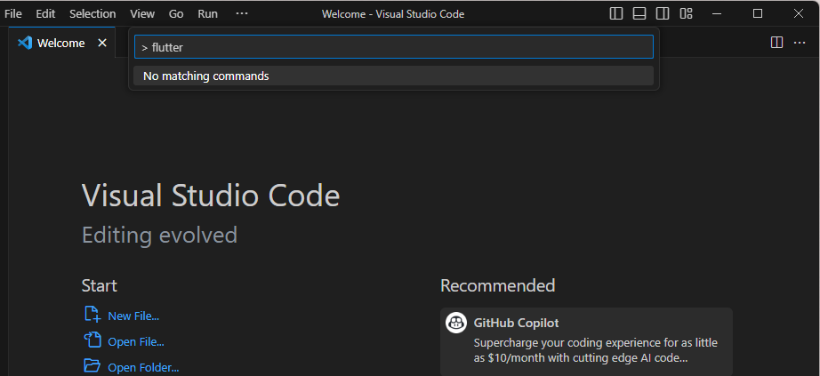
Task: Click the Open Folder icon
Action: pyautogui.click(x=92, y=364)
